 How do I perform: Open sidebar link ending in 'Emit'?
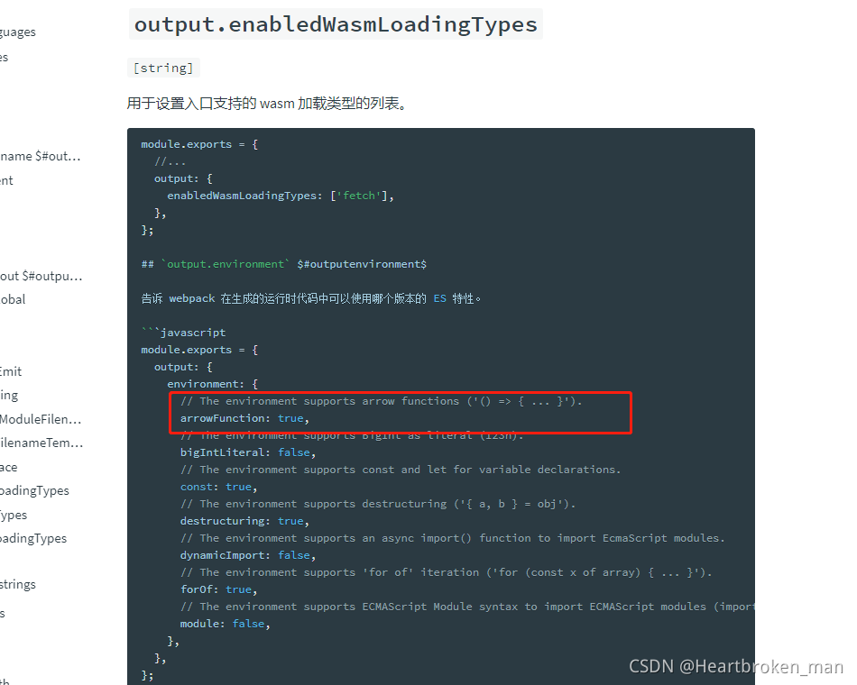pyautogui.click(x=11, y=371)
